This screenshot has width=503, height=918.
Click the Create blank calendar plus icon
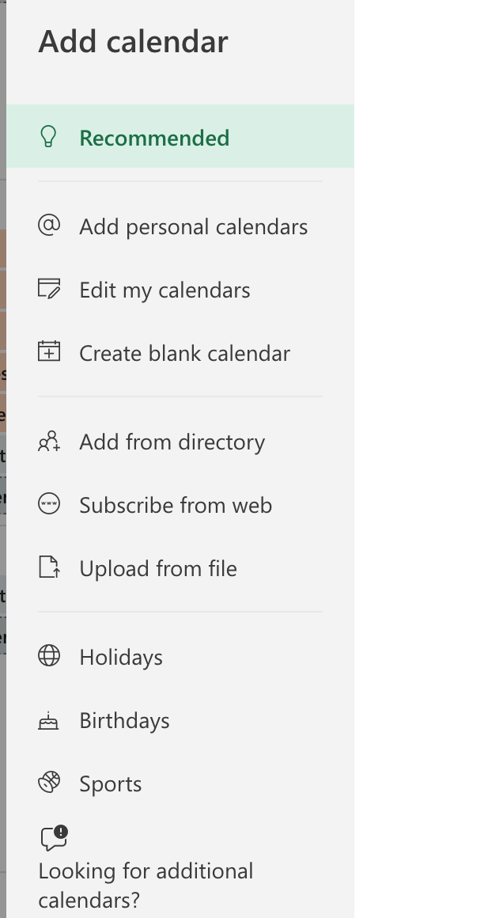49,351
